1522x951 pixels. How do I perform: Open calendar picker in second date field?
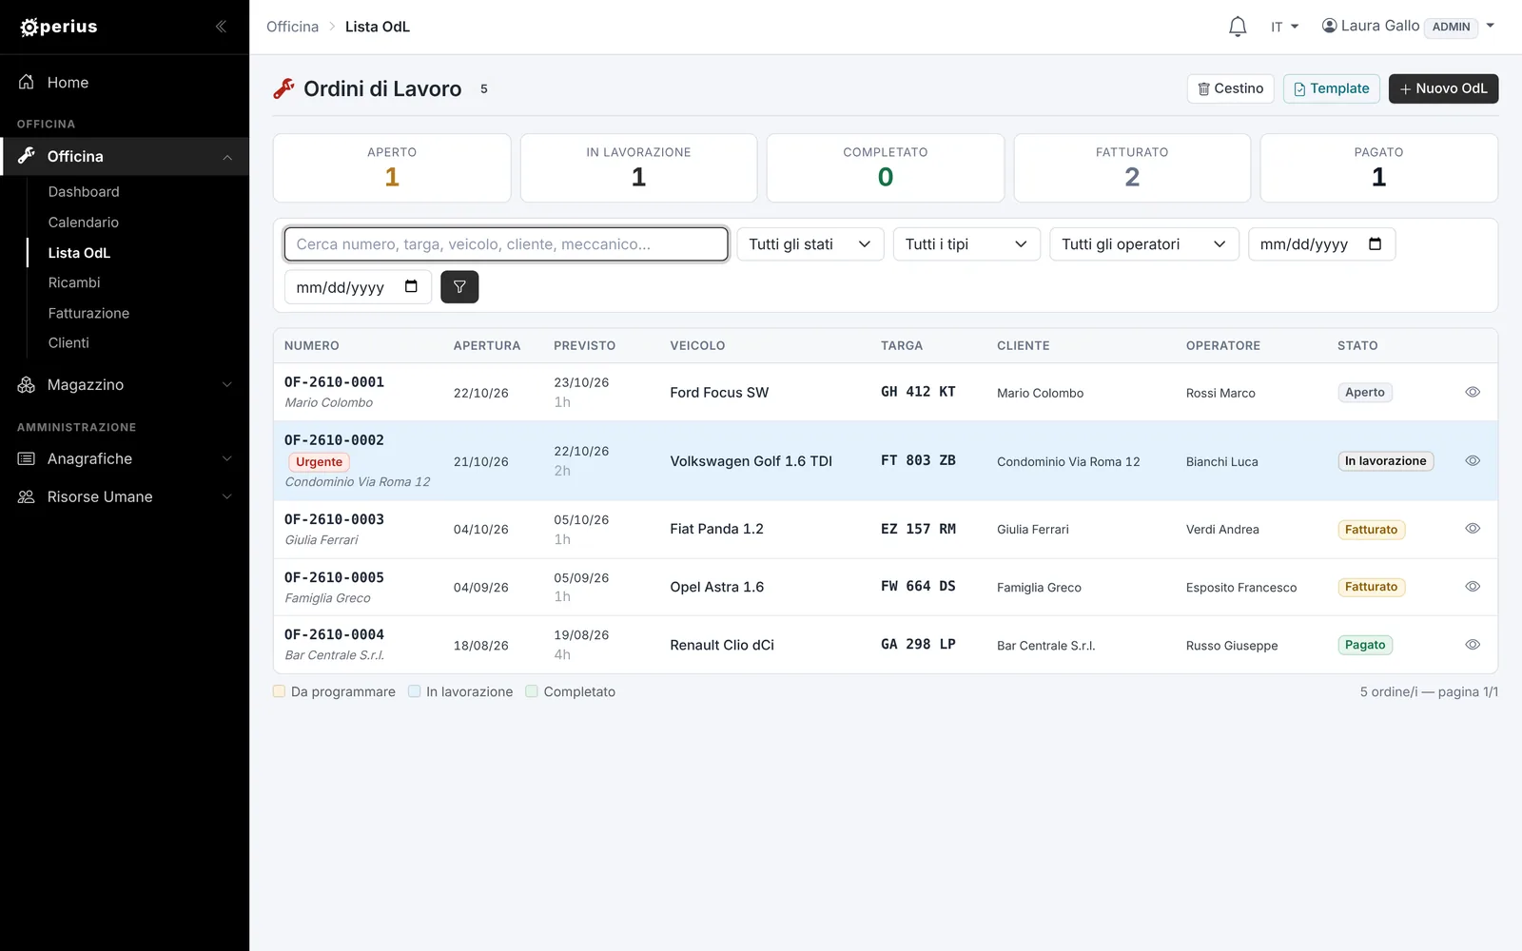[411, 287]
